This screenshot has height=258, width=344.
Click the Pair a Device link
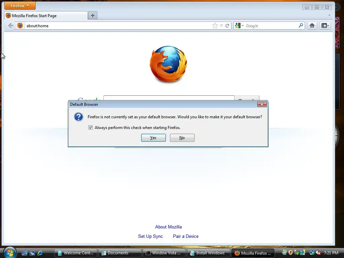coord(185,236)
